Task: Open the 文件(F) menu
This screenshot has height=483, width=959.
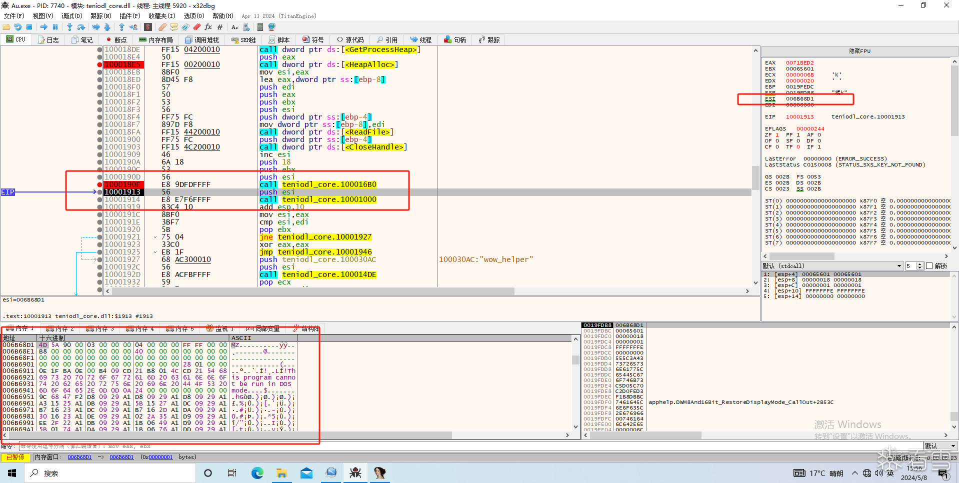Action: pyautogui.click(x=14, y=16)
